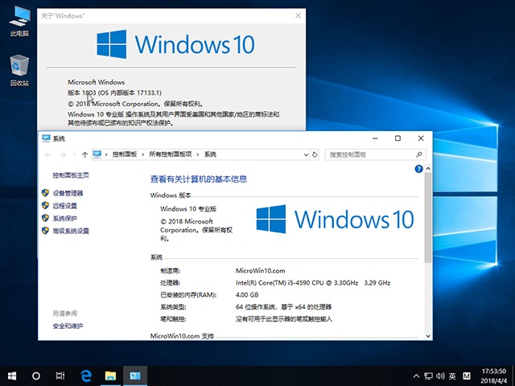This screenshot has width=515, height=386.
Task: Open Cortana circle on taskbar
Action: point(36,376)
